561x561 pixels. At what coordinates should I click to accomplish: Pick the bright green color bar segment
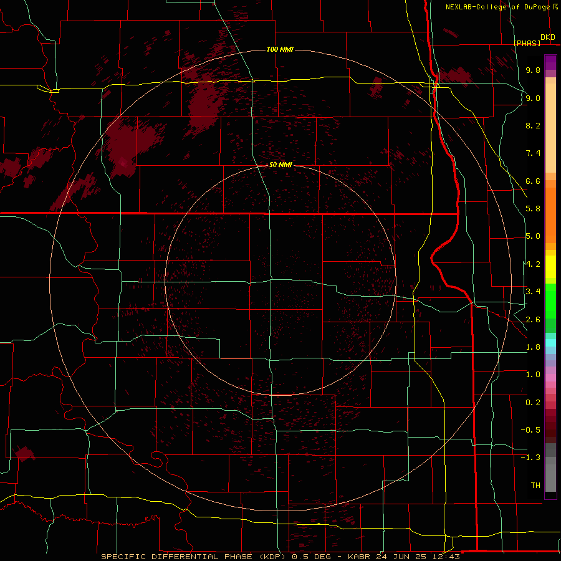pos(550,302)
